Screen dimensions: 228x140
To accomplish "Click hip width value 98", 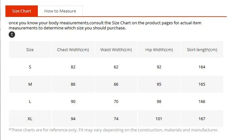I will point(159,101).
